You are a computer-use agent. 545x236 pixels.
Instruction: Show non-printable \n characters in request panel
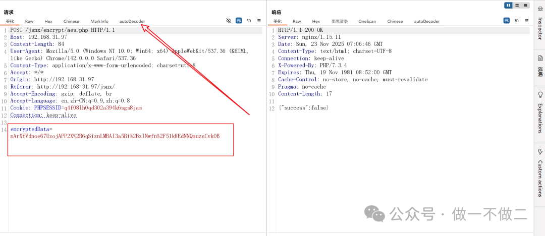click(x=249, y=21)
